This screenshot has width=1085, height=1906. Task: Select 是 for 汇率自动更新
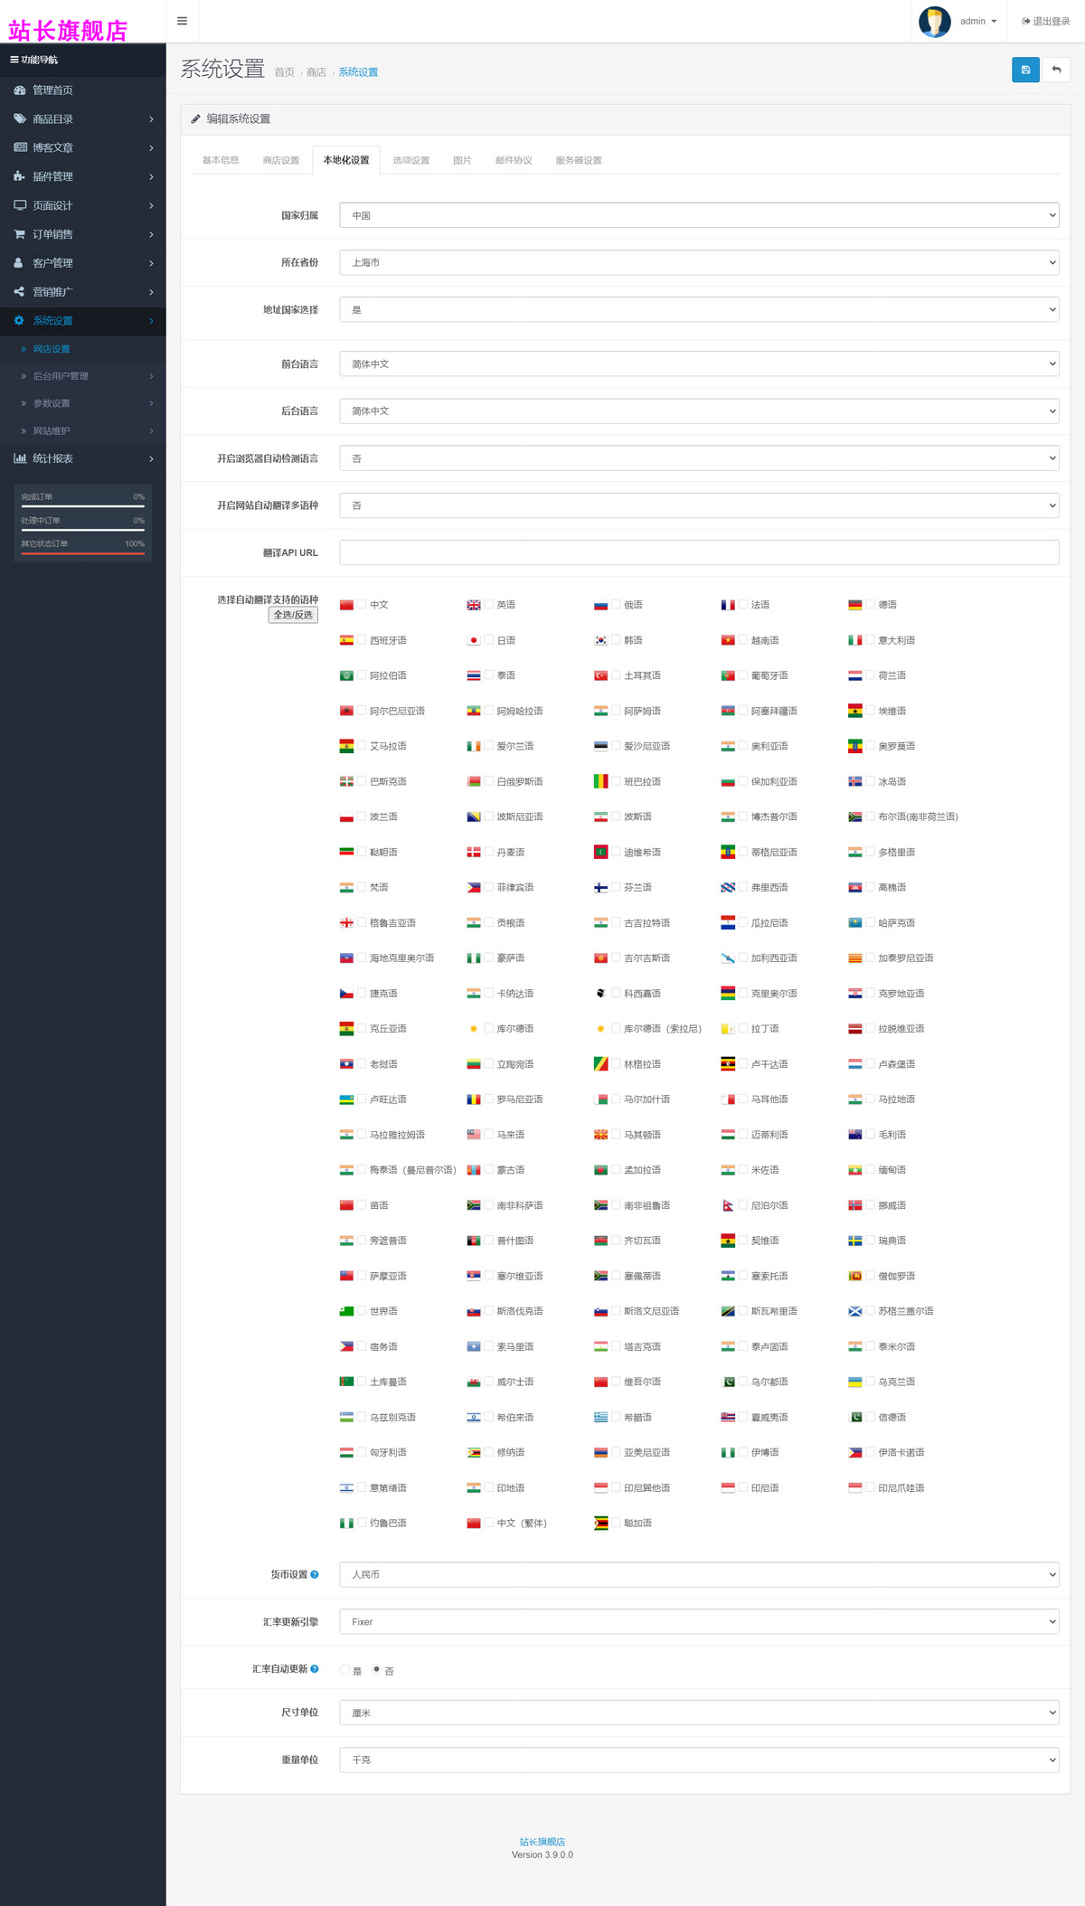click(x=344, y=1669)
